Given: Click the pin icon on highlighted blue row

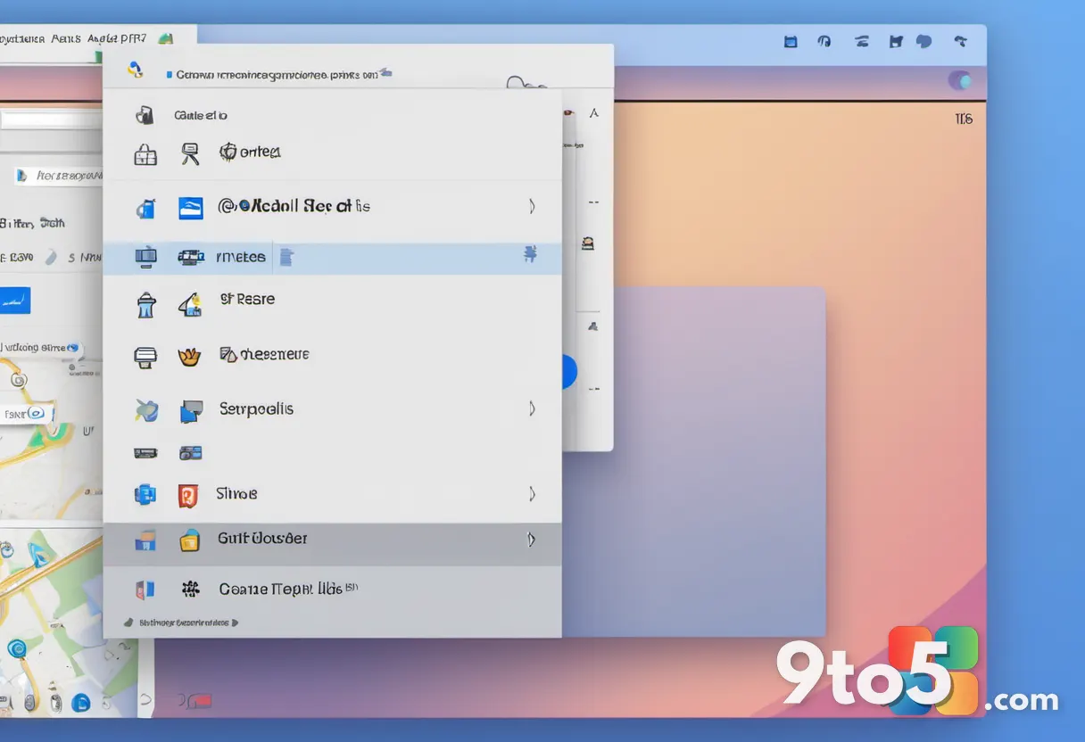Looking at the screenshot, I should click(x=530, y=255).
